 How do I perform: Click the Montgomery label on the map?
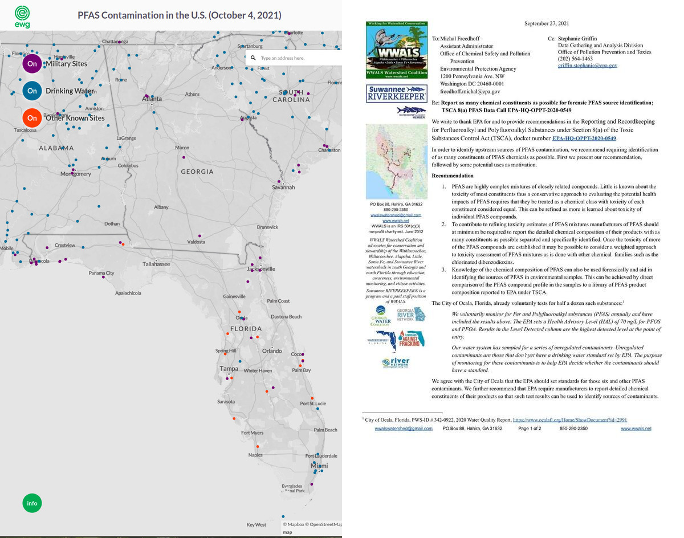[x=76, y=174]
